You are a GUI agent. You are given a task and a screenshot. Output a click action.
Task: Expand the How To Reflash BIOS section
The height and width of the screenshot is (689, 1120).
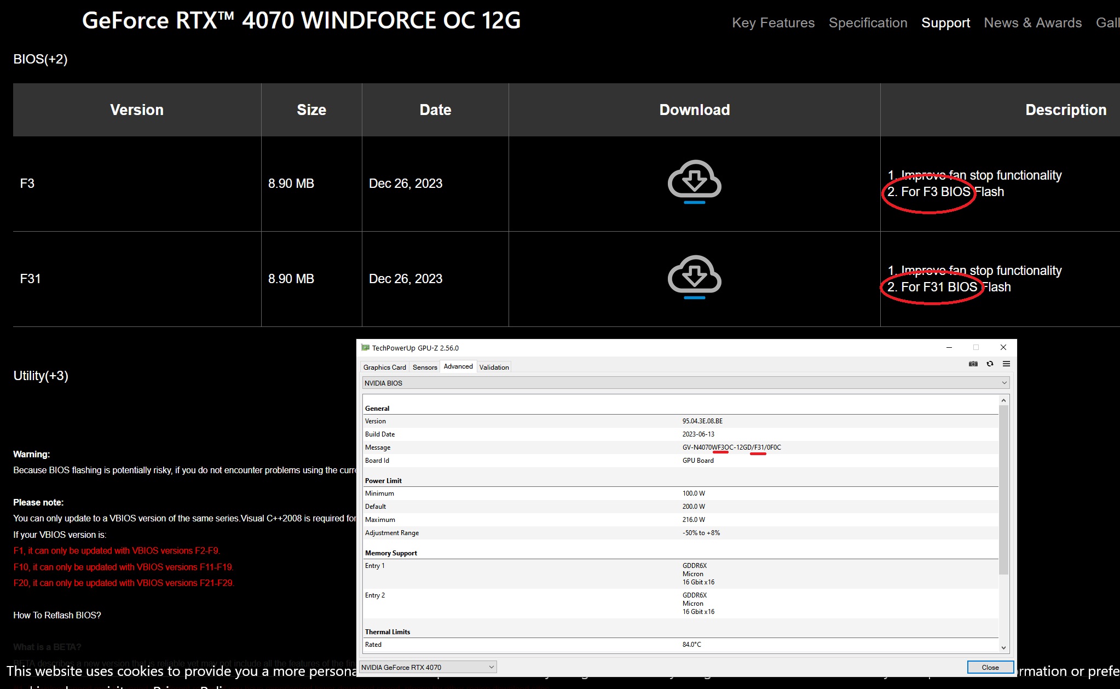pyautogui.click(x=57, y=615)
